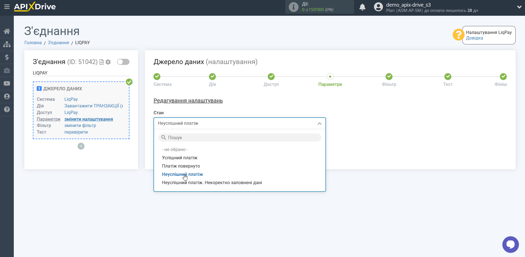Open the billing dollar sidebar icon
This screenshot has height=257, width=525.
7,57
